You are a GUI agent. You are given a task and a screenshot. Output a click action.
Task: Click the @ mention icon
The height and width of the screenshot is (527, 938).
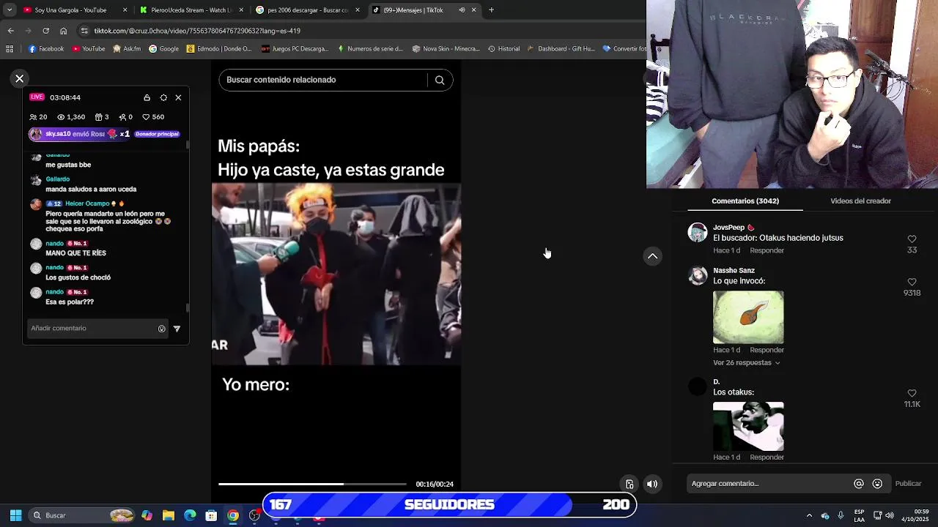click(x=859, y=484)
